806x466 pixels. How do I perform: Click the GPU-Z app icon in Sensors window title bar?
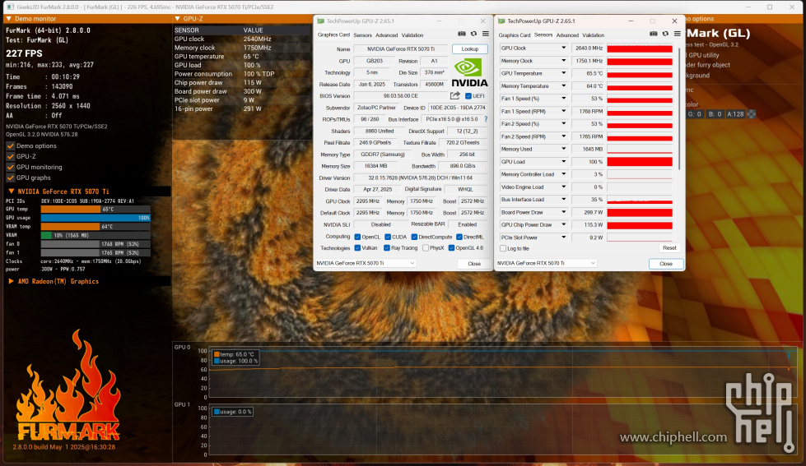(x=501, y=21)
